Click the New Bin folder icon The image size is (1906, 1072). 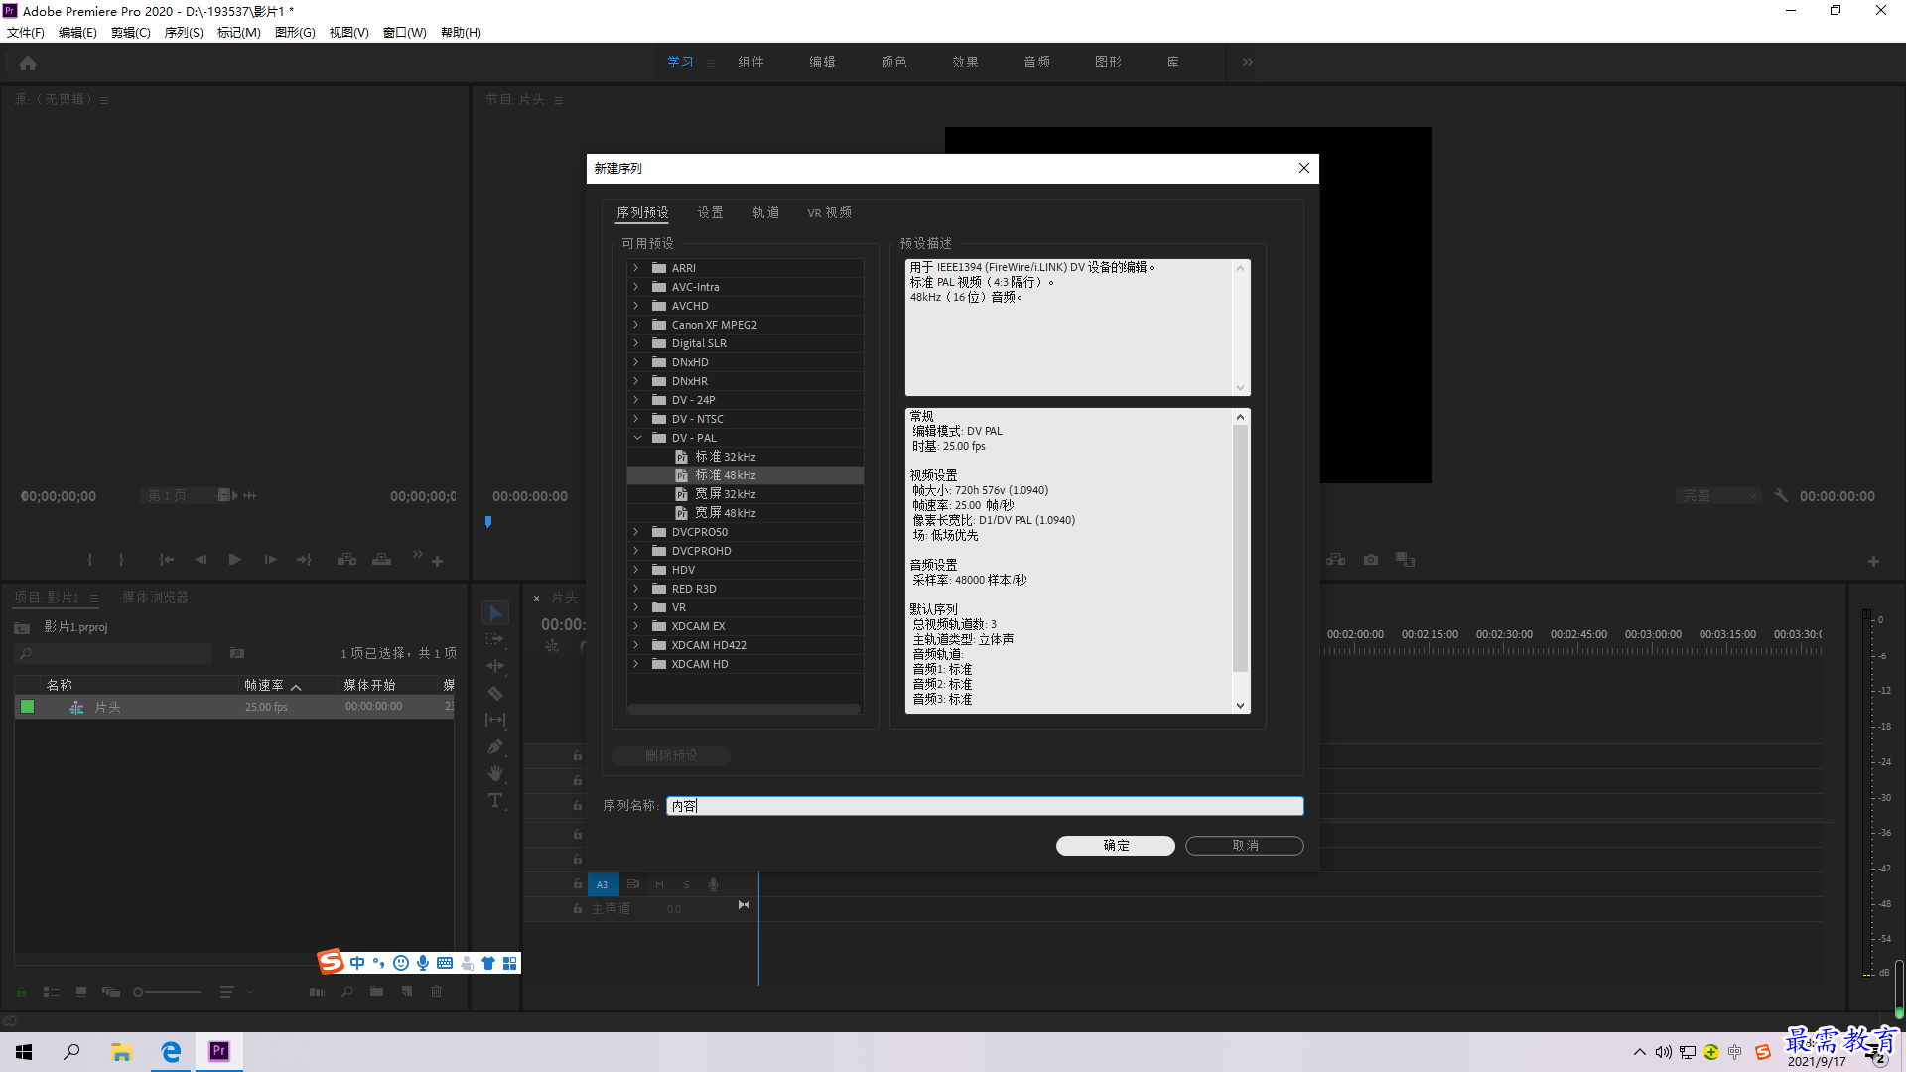377,992
